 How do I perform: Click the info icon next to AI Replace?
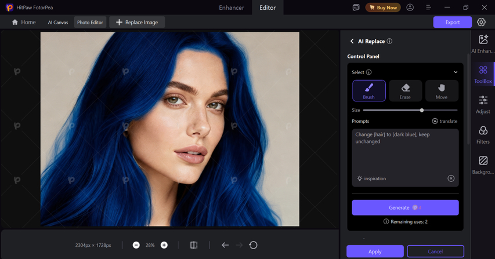coord(389,41)
